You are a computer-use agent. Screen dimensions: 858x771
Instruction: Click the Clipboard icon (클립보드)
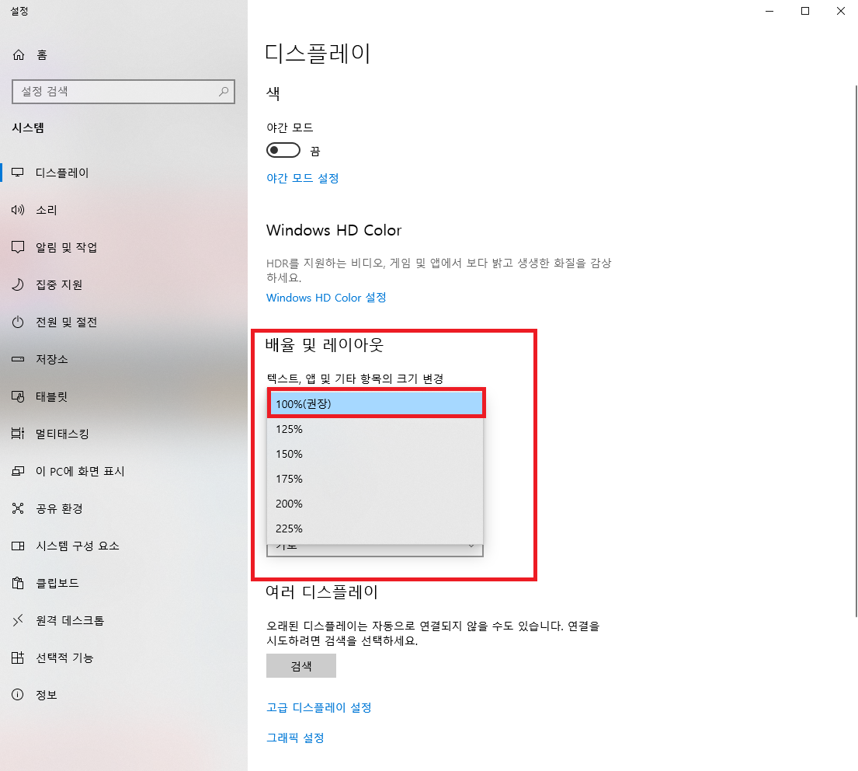tap(19, 583)
